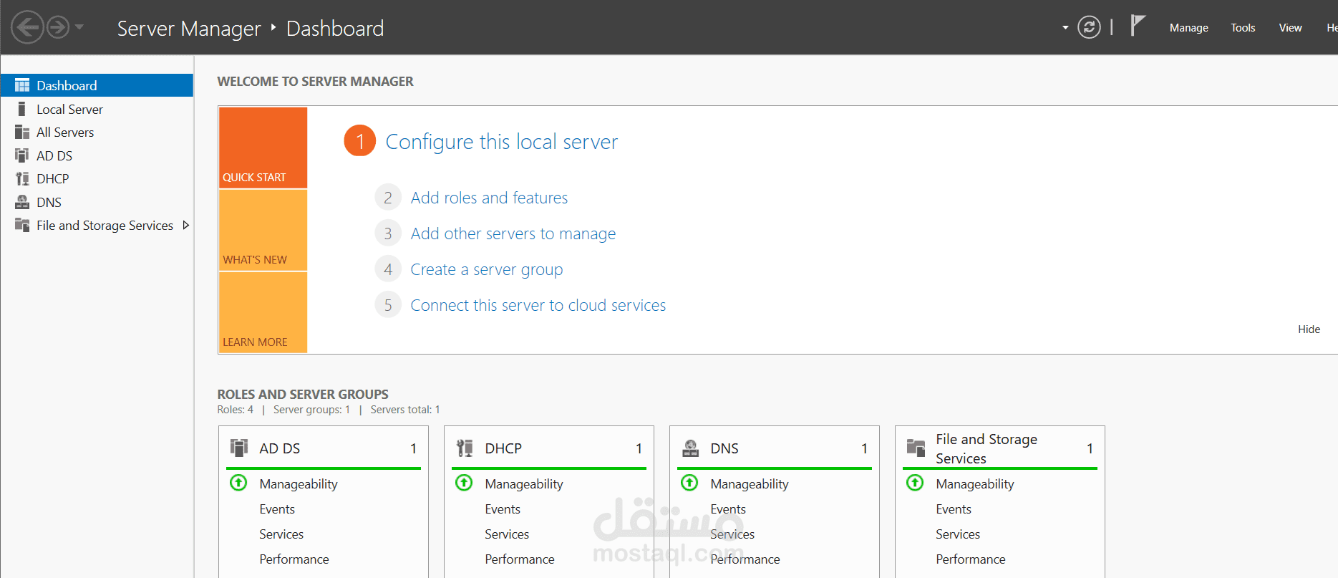Click the DHCP icon in sidebar
Image resolution: width=1338 pixels, height=578 pixels.
pyautogui.click(x=22, y=179)
